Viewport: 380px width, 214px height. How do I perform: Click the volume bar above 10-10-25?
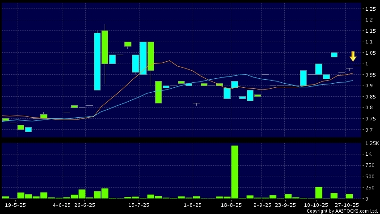(x=319, y=193)
